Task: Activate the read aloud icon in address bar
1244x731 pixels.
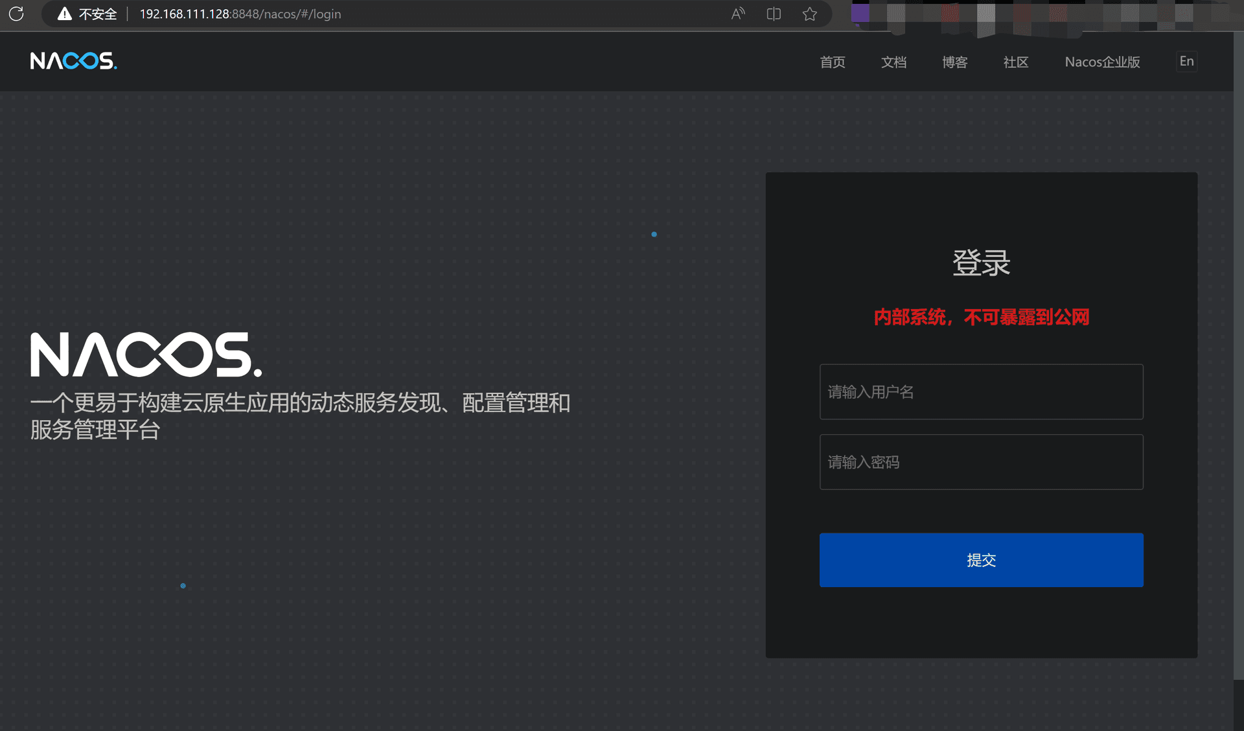Action: [738, 14]
